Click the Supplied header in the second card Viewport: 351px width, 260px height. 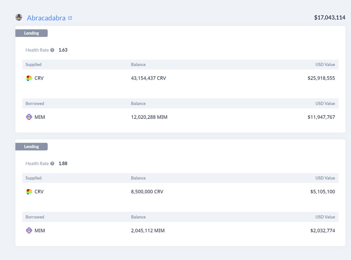[33, 178]
